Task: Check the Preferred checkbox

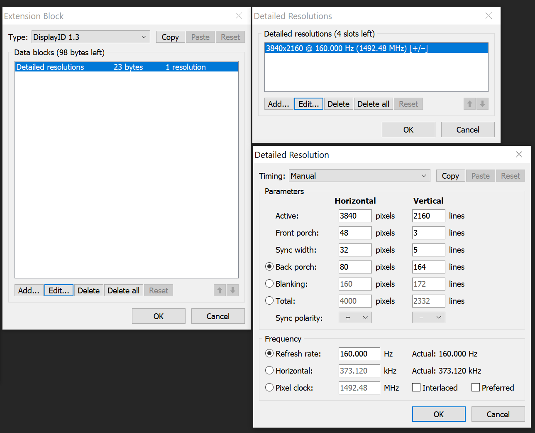Action: [x=476, y=388]
